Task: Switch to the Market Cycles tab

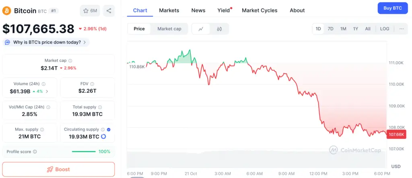Action: pyautogui.click(x=260, y=10)
